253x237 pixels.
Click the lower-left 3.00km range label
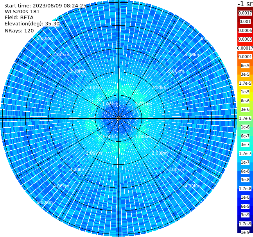coord(77,169)
